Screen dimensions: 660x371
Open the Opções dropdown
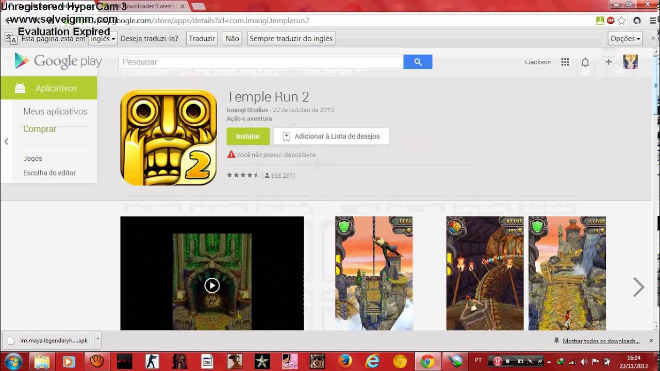[625, 39]
